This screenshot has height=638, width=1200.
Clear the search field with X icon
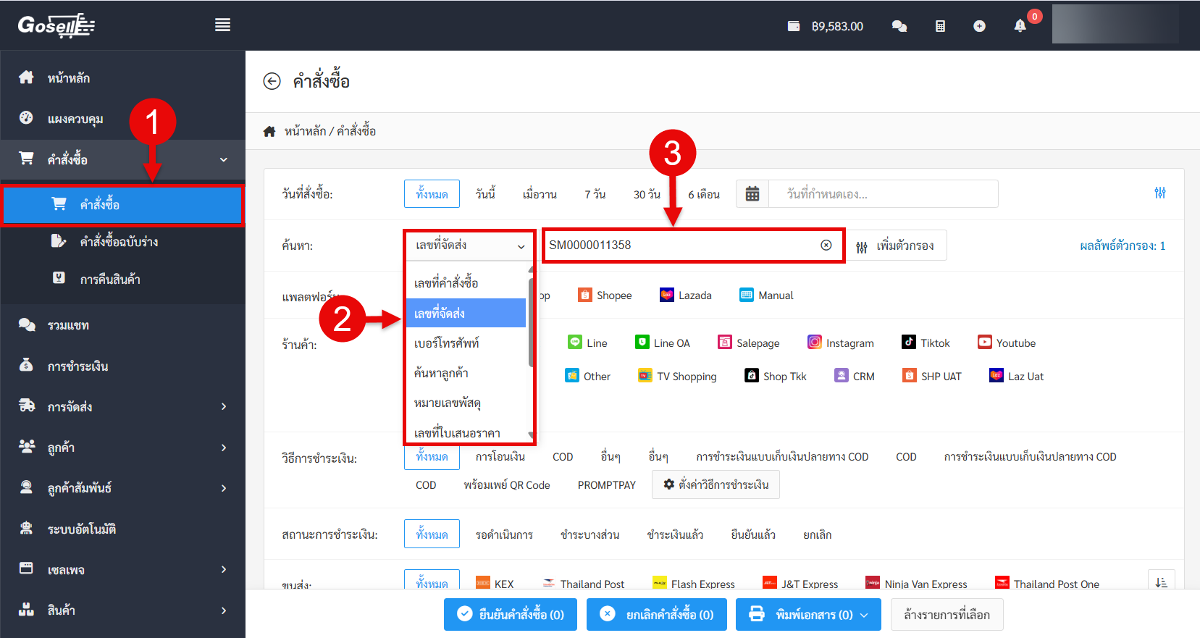[x=826, y=245]
